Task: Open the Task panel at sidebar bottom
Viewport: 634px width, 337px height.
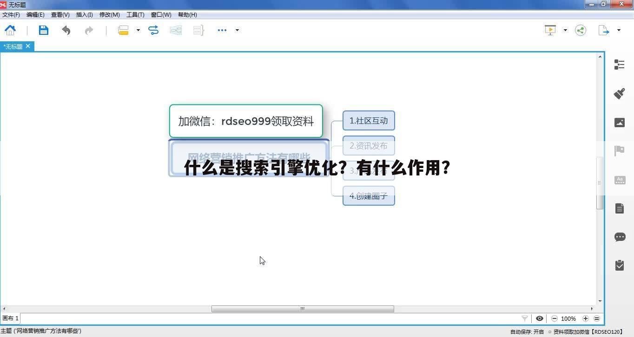Action: point(620,265)
